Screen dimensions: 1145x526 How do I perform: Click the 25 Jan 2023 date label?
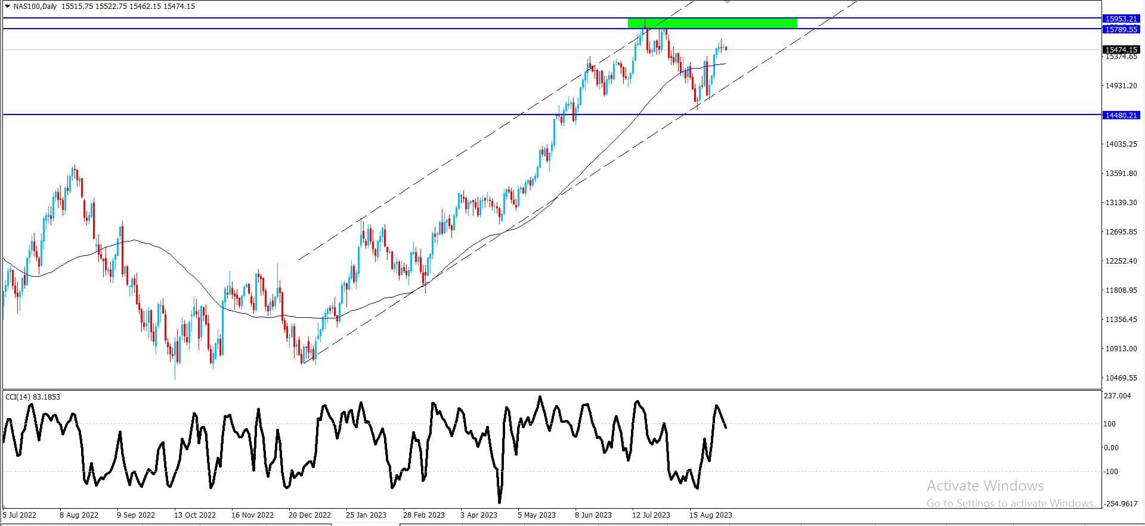click(x=366, y=515)
